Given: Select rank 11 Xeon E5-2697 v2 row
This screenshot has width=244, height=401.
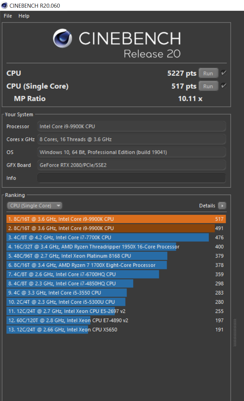Looking at the screenshot, I should pyautogui.click(x=116, y=311).
